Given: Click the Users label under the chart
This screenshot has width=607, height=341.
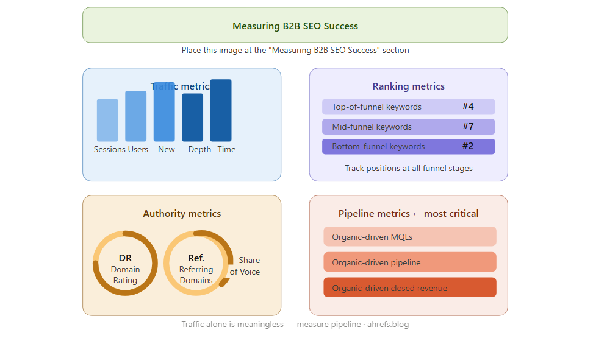Looking at the screenshot, I should (138, 149).
